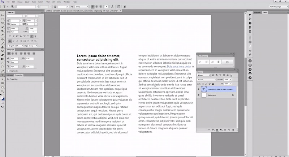Select the Eraser tool
289x157 pixels.
point(3,55)
